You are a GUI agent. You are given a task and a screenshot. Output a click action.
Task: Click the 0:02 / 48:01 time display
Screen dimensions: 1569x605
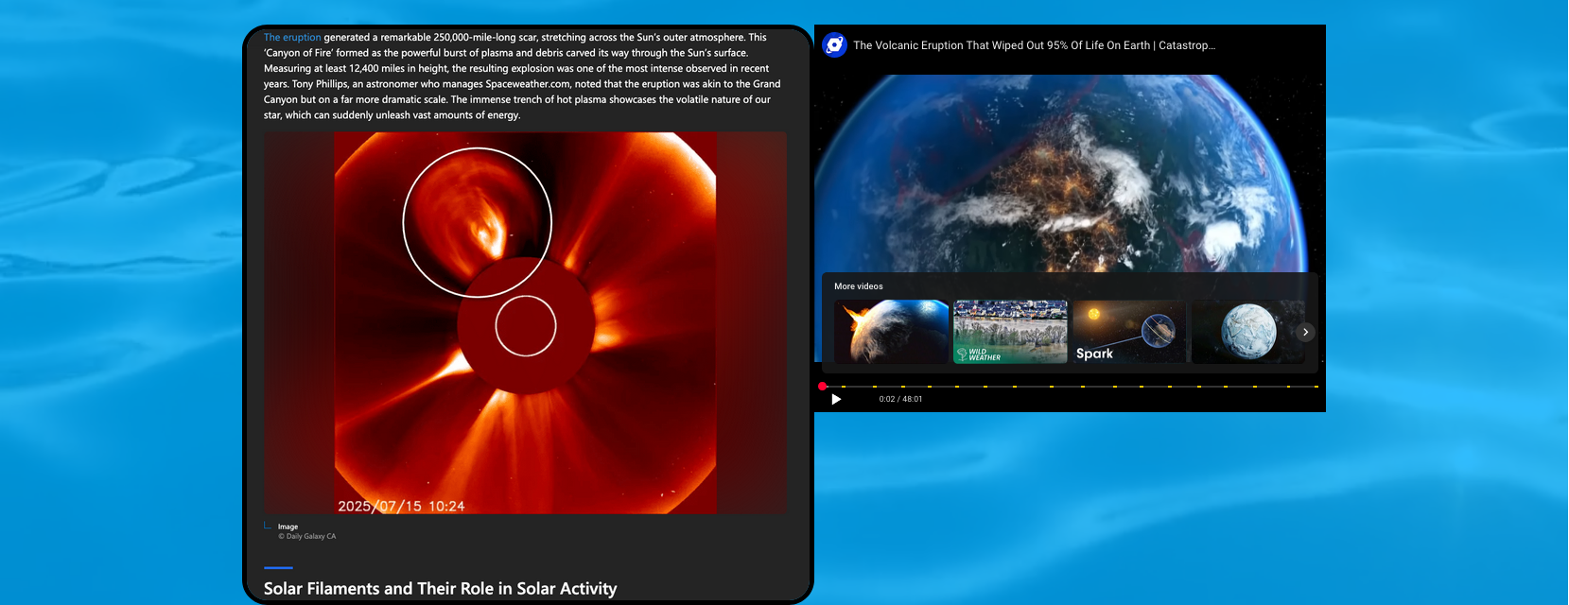point(900,399)
